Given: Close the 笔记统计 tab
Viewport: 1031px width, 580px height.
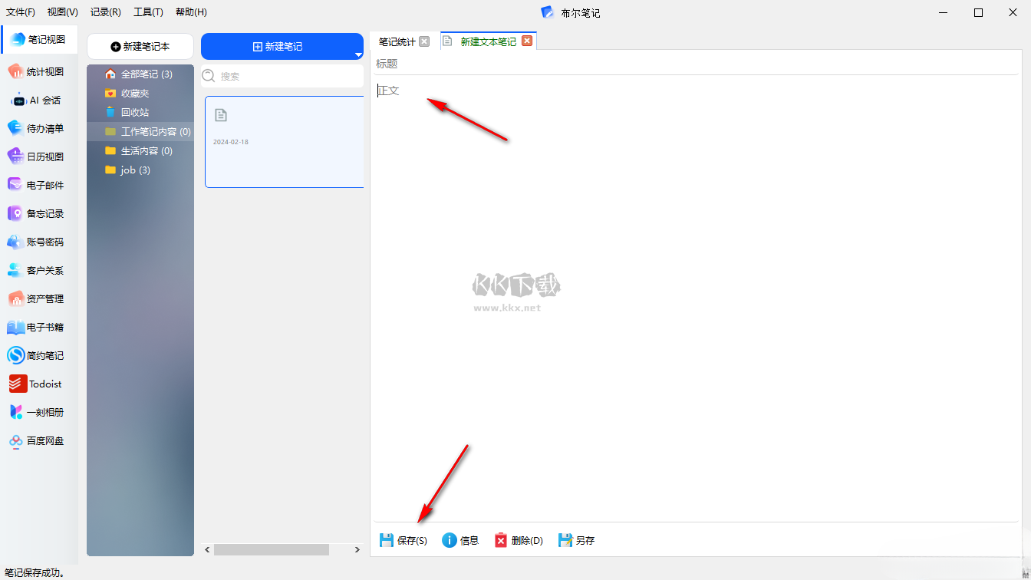Looking at the screenshot, I should pyautogui.click(x=424, y=41).
